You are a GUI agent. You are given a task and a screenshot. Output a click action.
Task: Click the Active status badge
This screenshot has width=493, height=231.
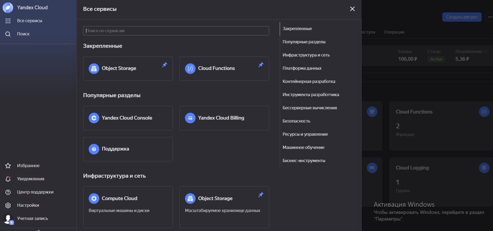click(436, 59)
